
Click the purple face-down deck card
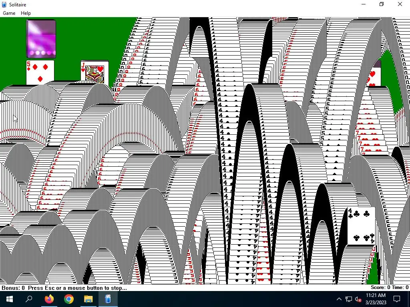[x=41, y=39]
